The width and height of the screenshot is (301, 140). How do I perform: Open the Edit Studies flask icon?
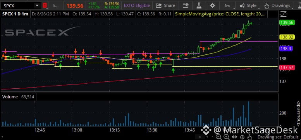tap(199, 5)
